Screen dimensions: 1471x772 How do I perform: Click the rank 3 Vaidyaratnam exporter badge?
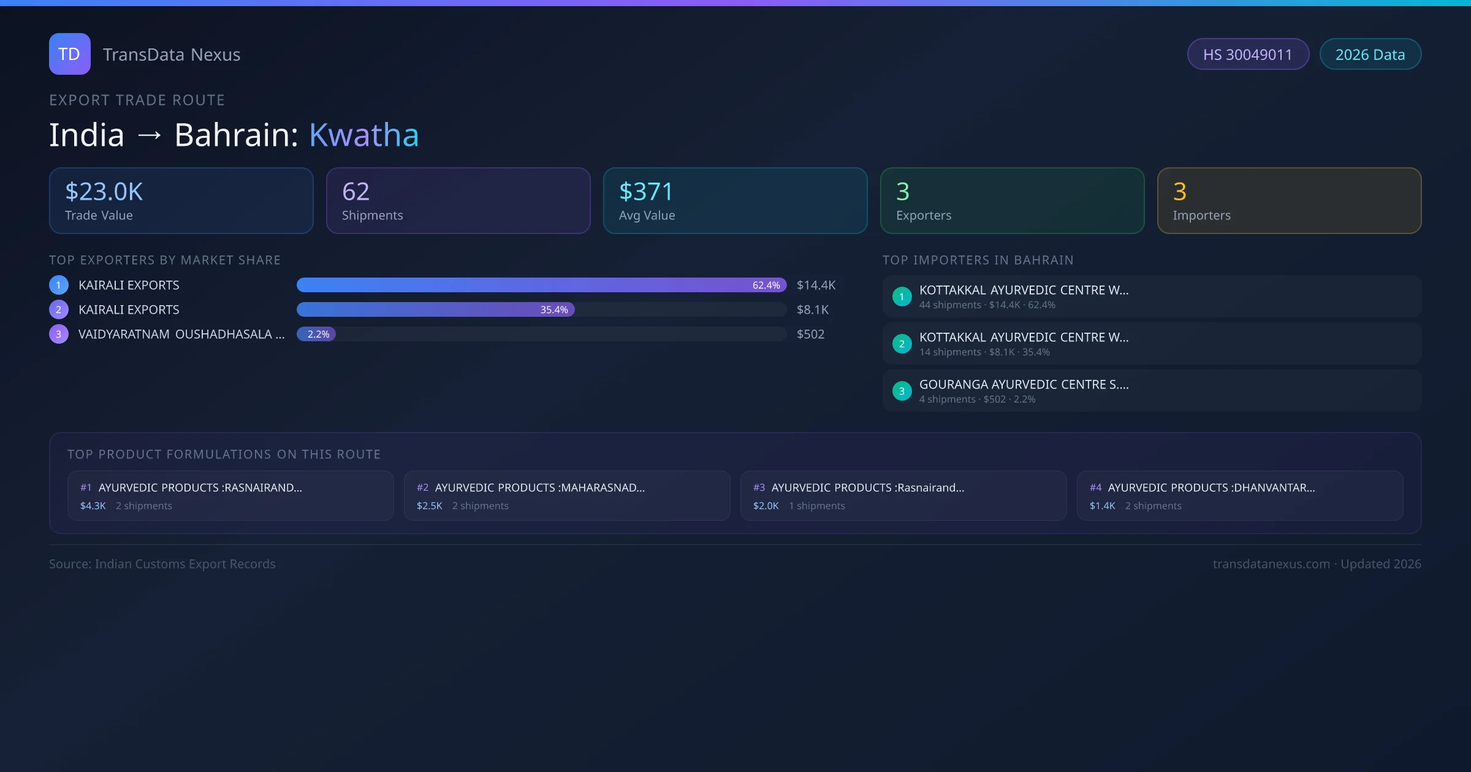58,334
